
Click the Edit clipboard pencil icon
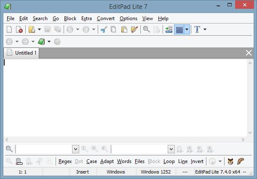click(x=134, y=29)
